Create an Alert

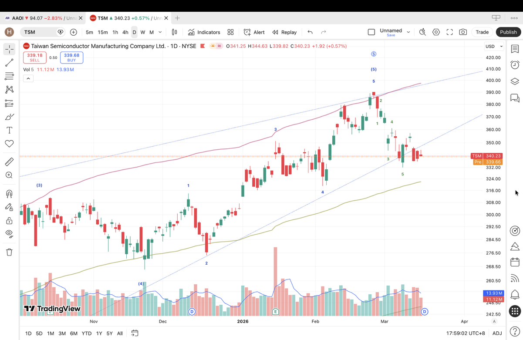254,32
